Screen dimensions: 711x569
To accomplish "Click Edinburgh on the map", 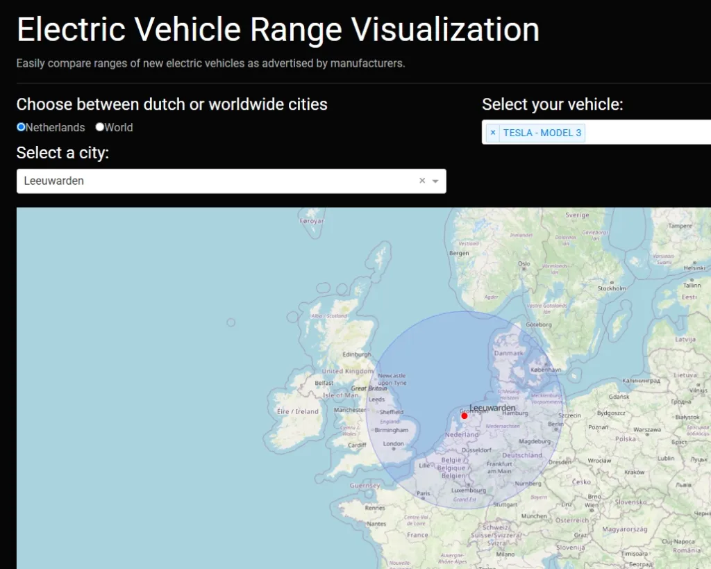I will click(357, 354).
